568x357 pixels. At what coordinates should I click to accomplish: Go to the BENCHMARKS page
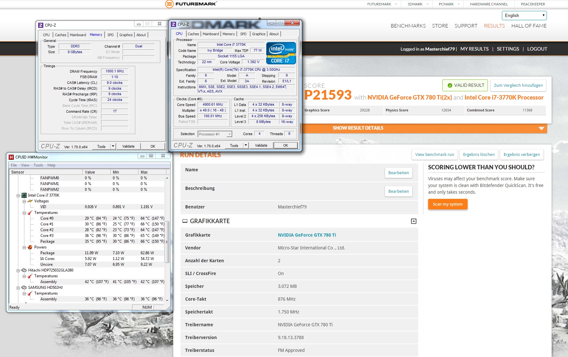(408, 26)
